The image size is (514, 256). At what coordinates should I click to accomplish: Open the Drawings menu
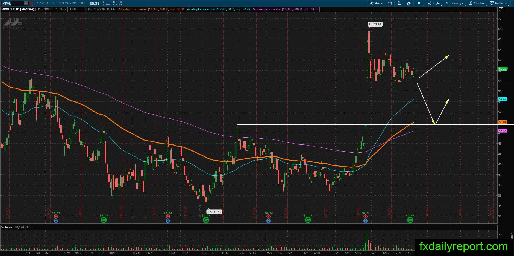(455, 3)
